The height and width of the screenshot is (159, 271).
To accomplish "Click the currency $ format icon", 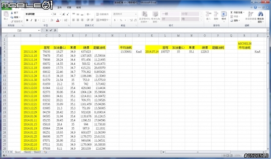I will [x=115, y=20].
